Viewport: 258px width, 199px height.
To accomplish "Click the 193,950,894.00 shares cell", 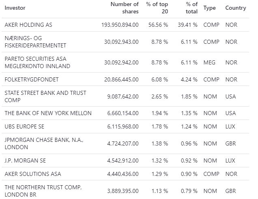I will coord(120,25).
